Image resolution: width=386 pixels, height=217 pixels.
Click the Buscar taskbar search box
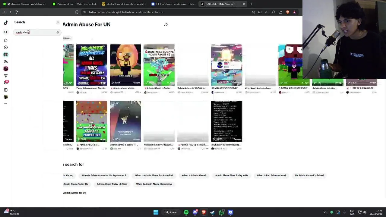click(171, 212)
